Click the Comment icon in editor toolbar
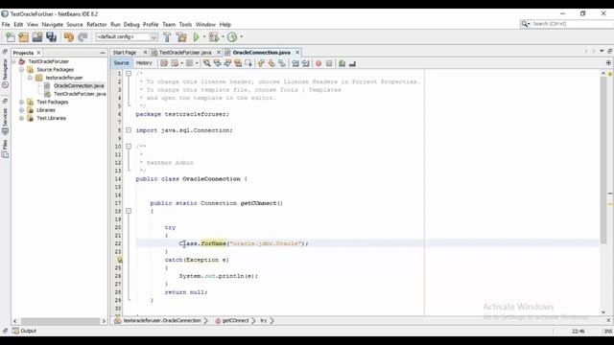 coord(342,63)
